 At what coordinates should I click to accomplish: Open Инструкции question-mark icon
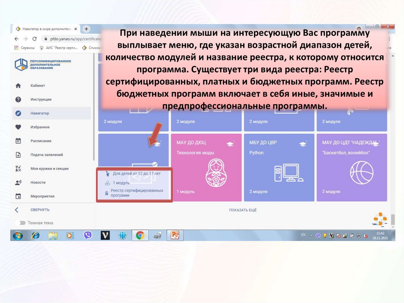coord(18,100)
